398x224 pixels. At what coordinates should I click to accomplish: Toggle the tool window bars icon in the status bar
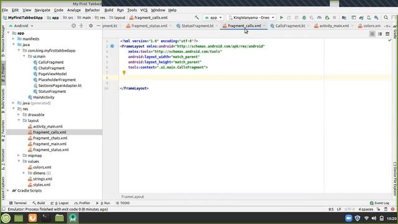4,209
